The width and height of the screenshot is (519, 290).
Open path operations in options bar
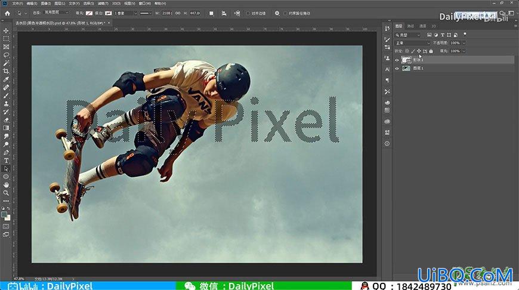tap(211, 13)
